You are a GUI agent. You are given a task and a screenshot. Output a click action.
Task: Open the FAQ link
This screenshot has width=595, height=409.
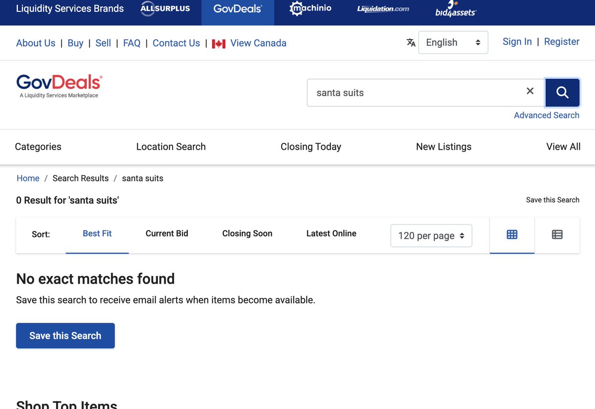[132, 43]
